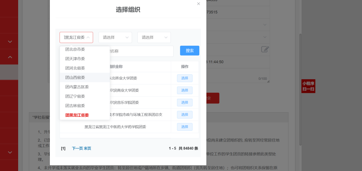Click 选择 for 黑龙江中医药大学药学院团委 row
This screenshot has width=362, height=171.
coord(184,127)
